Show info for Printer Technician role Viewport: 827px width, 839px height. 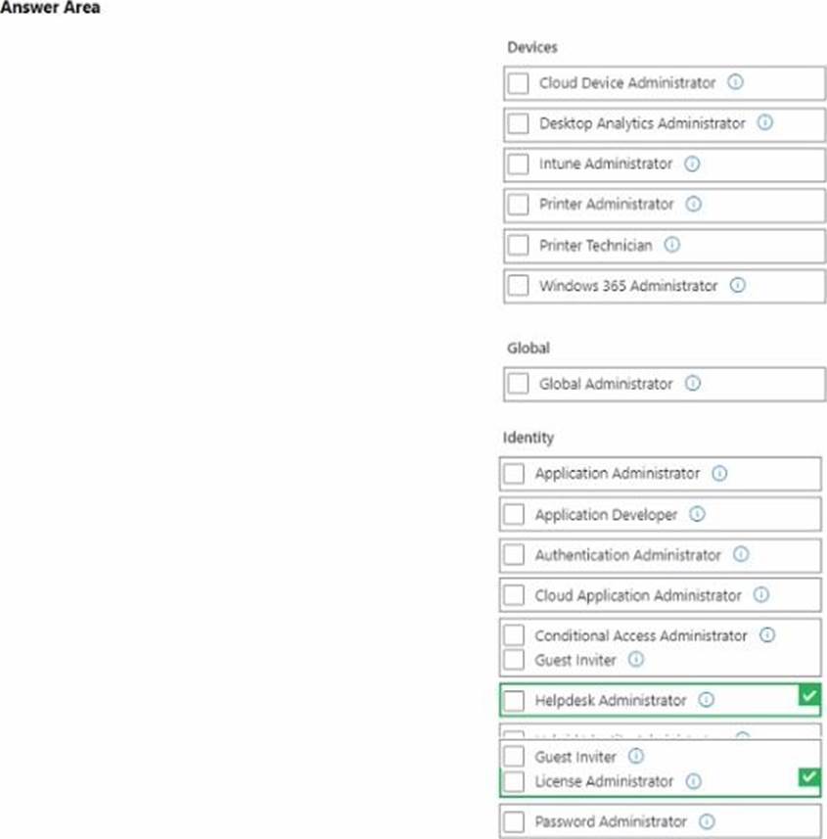(x=672, y=246)
